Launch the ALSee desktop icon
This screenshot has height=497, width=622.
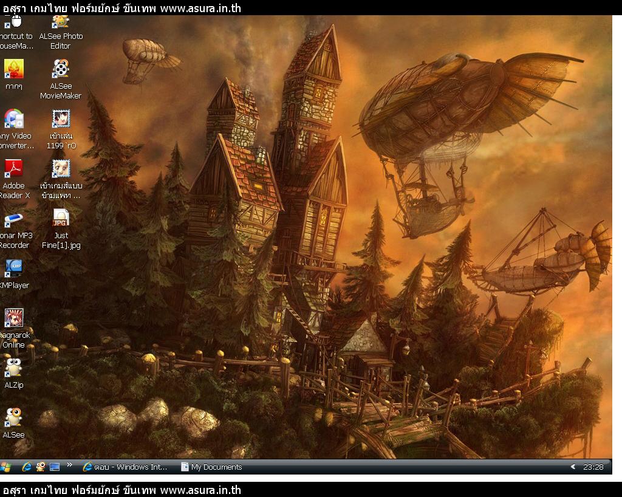tap(14, 423)
